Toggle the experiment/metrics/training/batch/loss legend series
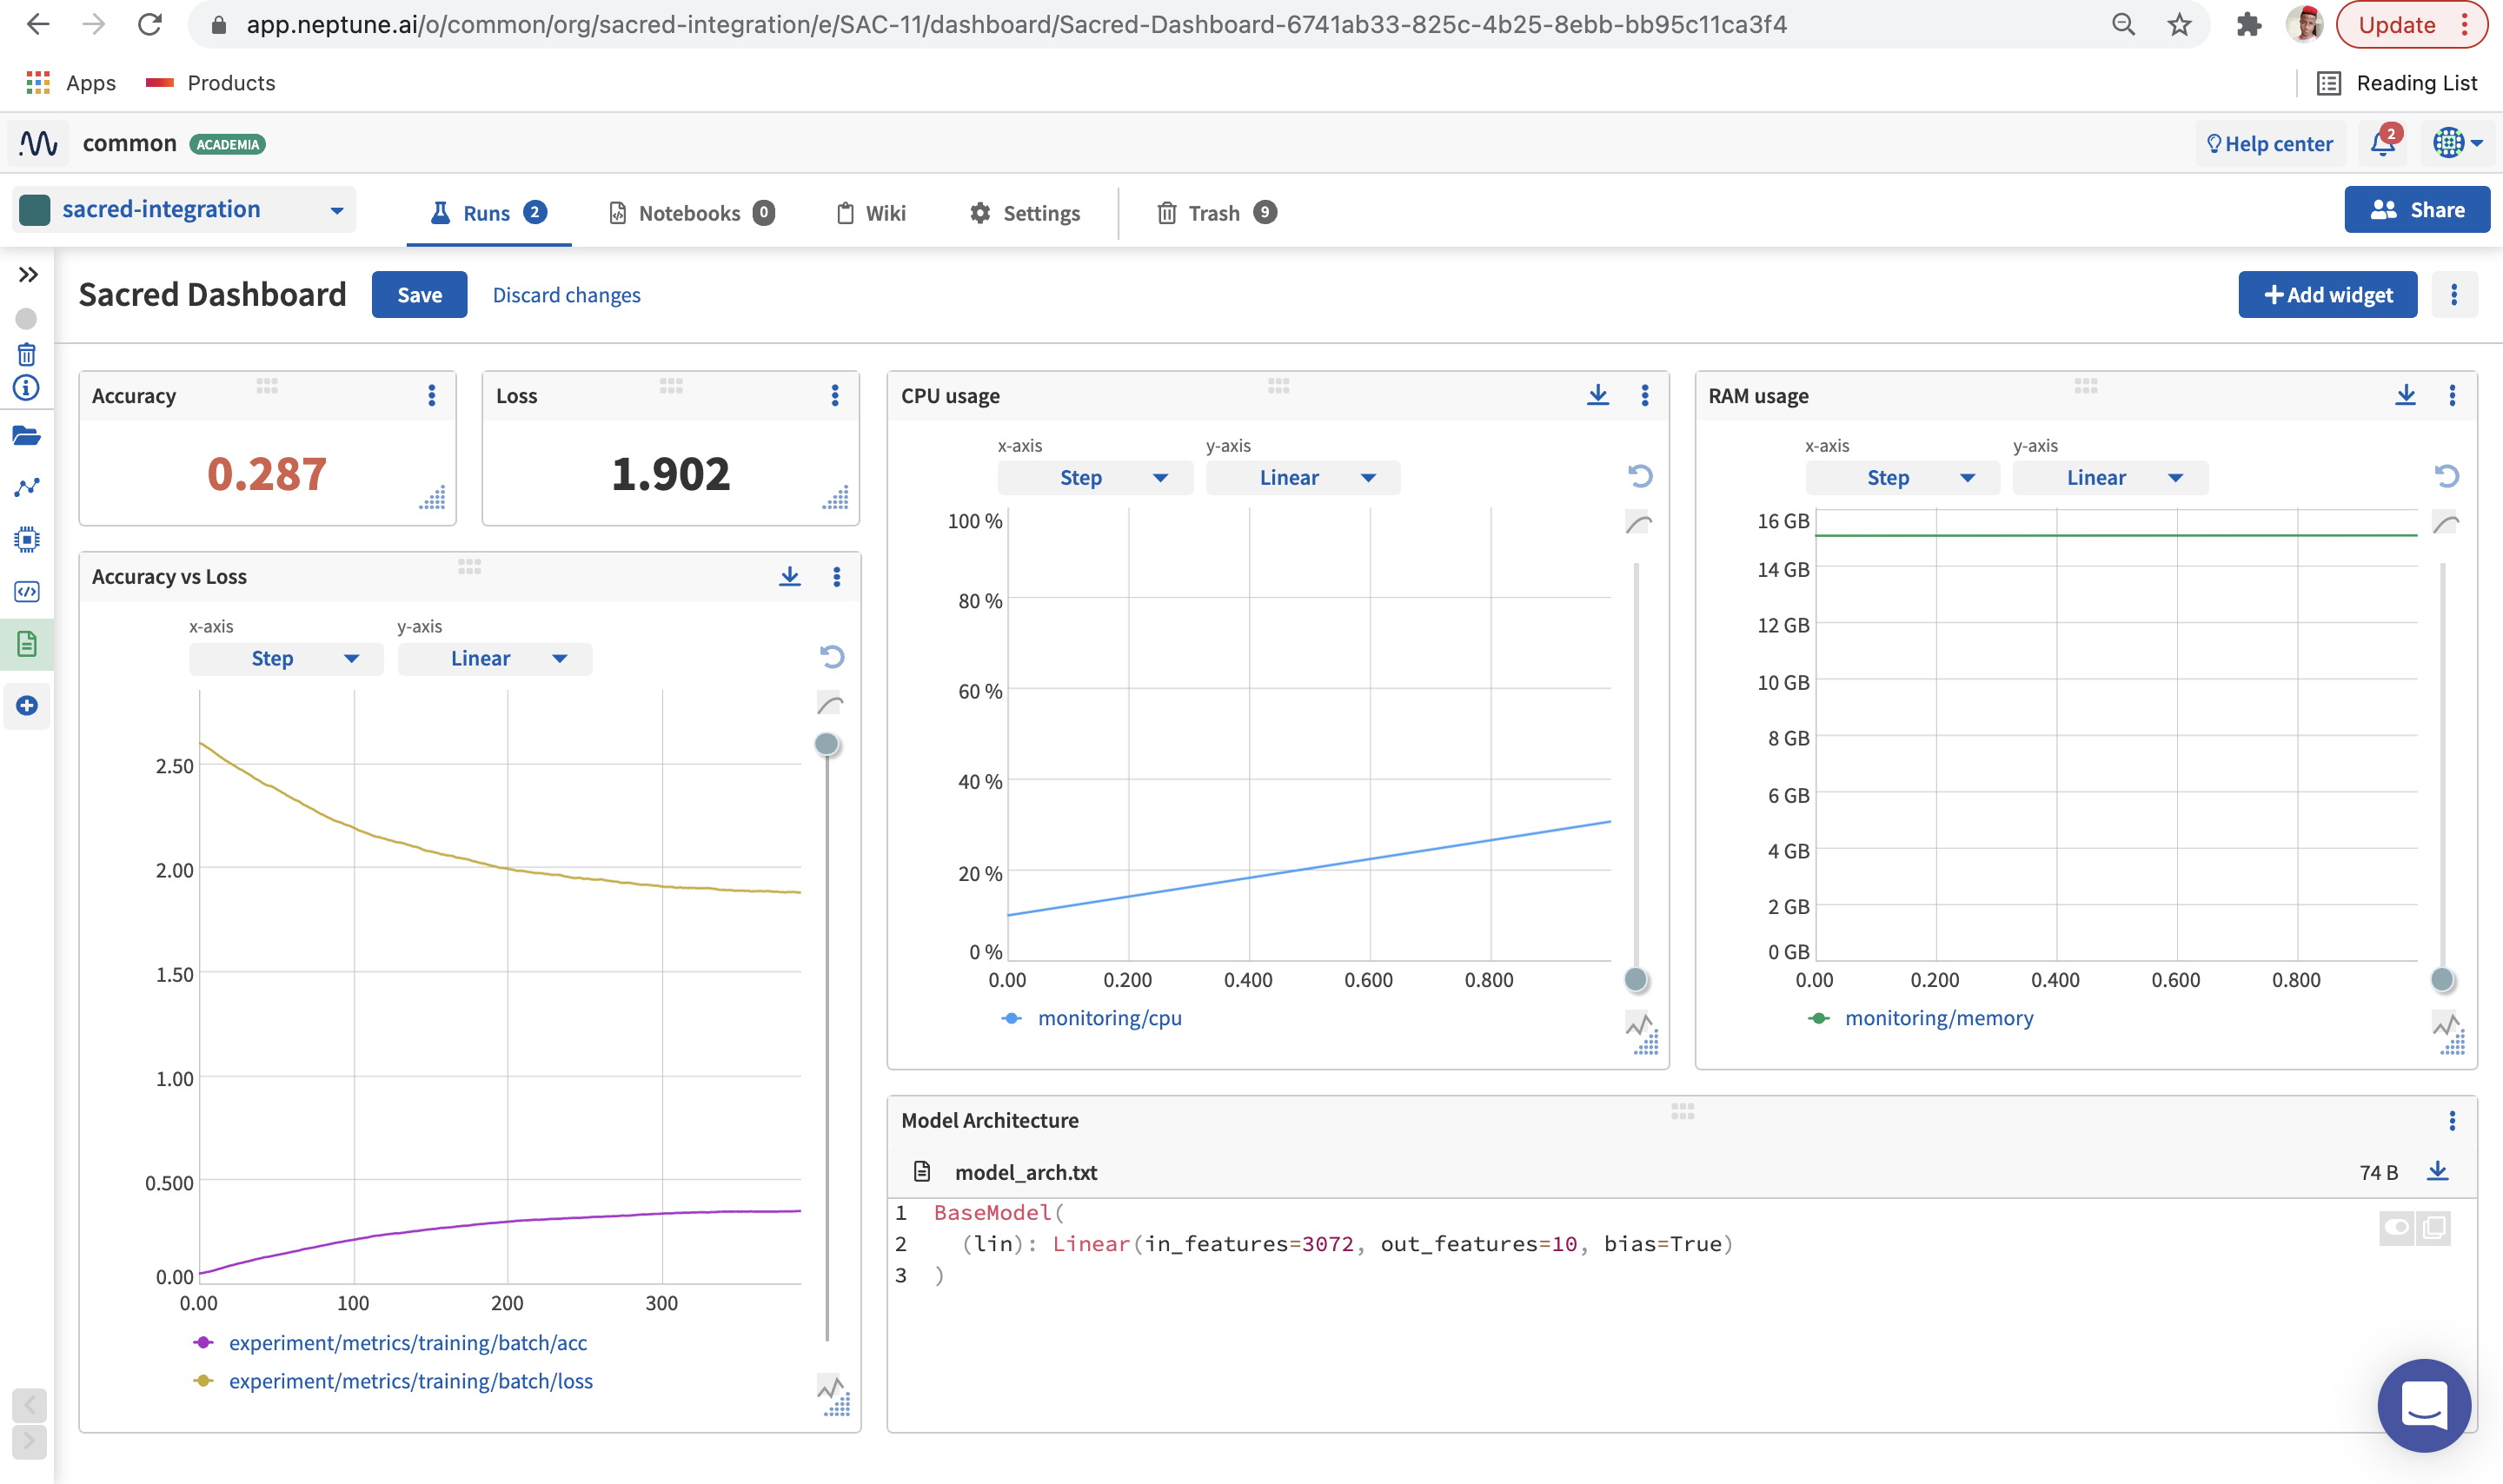This screenshot has width=2503, height=1484. click(410, 1381)
